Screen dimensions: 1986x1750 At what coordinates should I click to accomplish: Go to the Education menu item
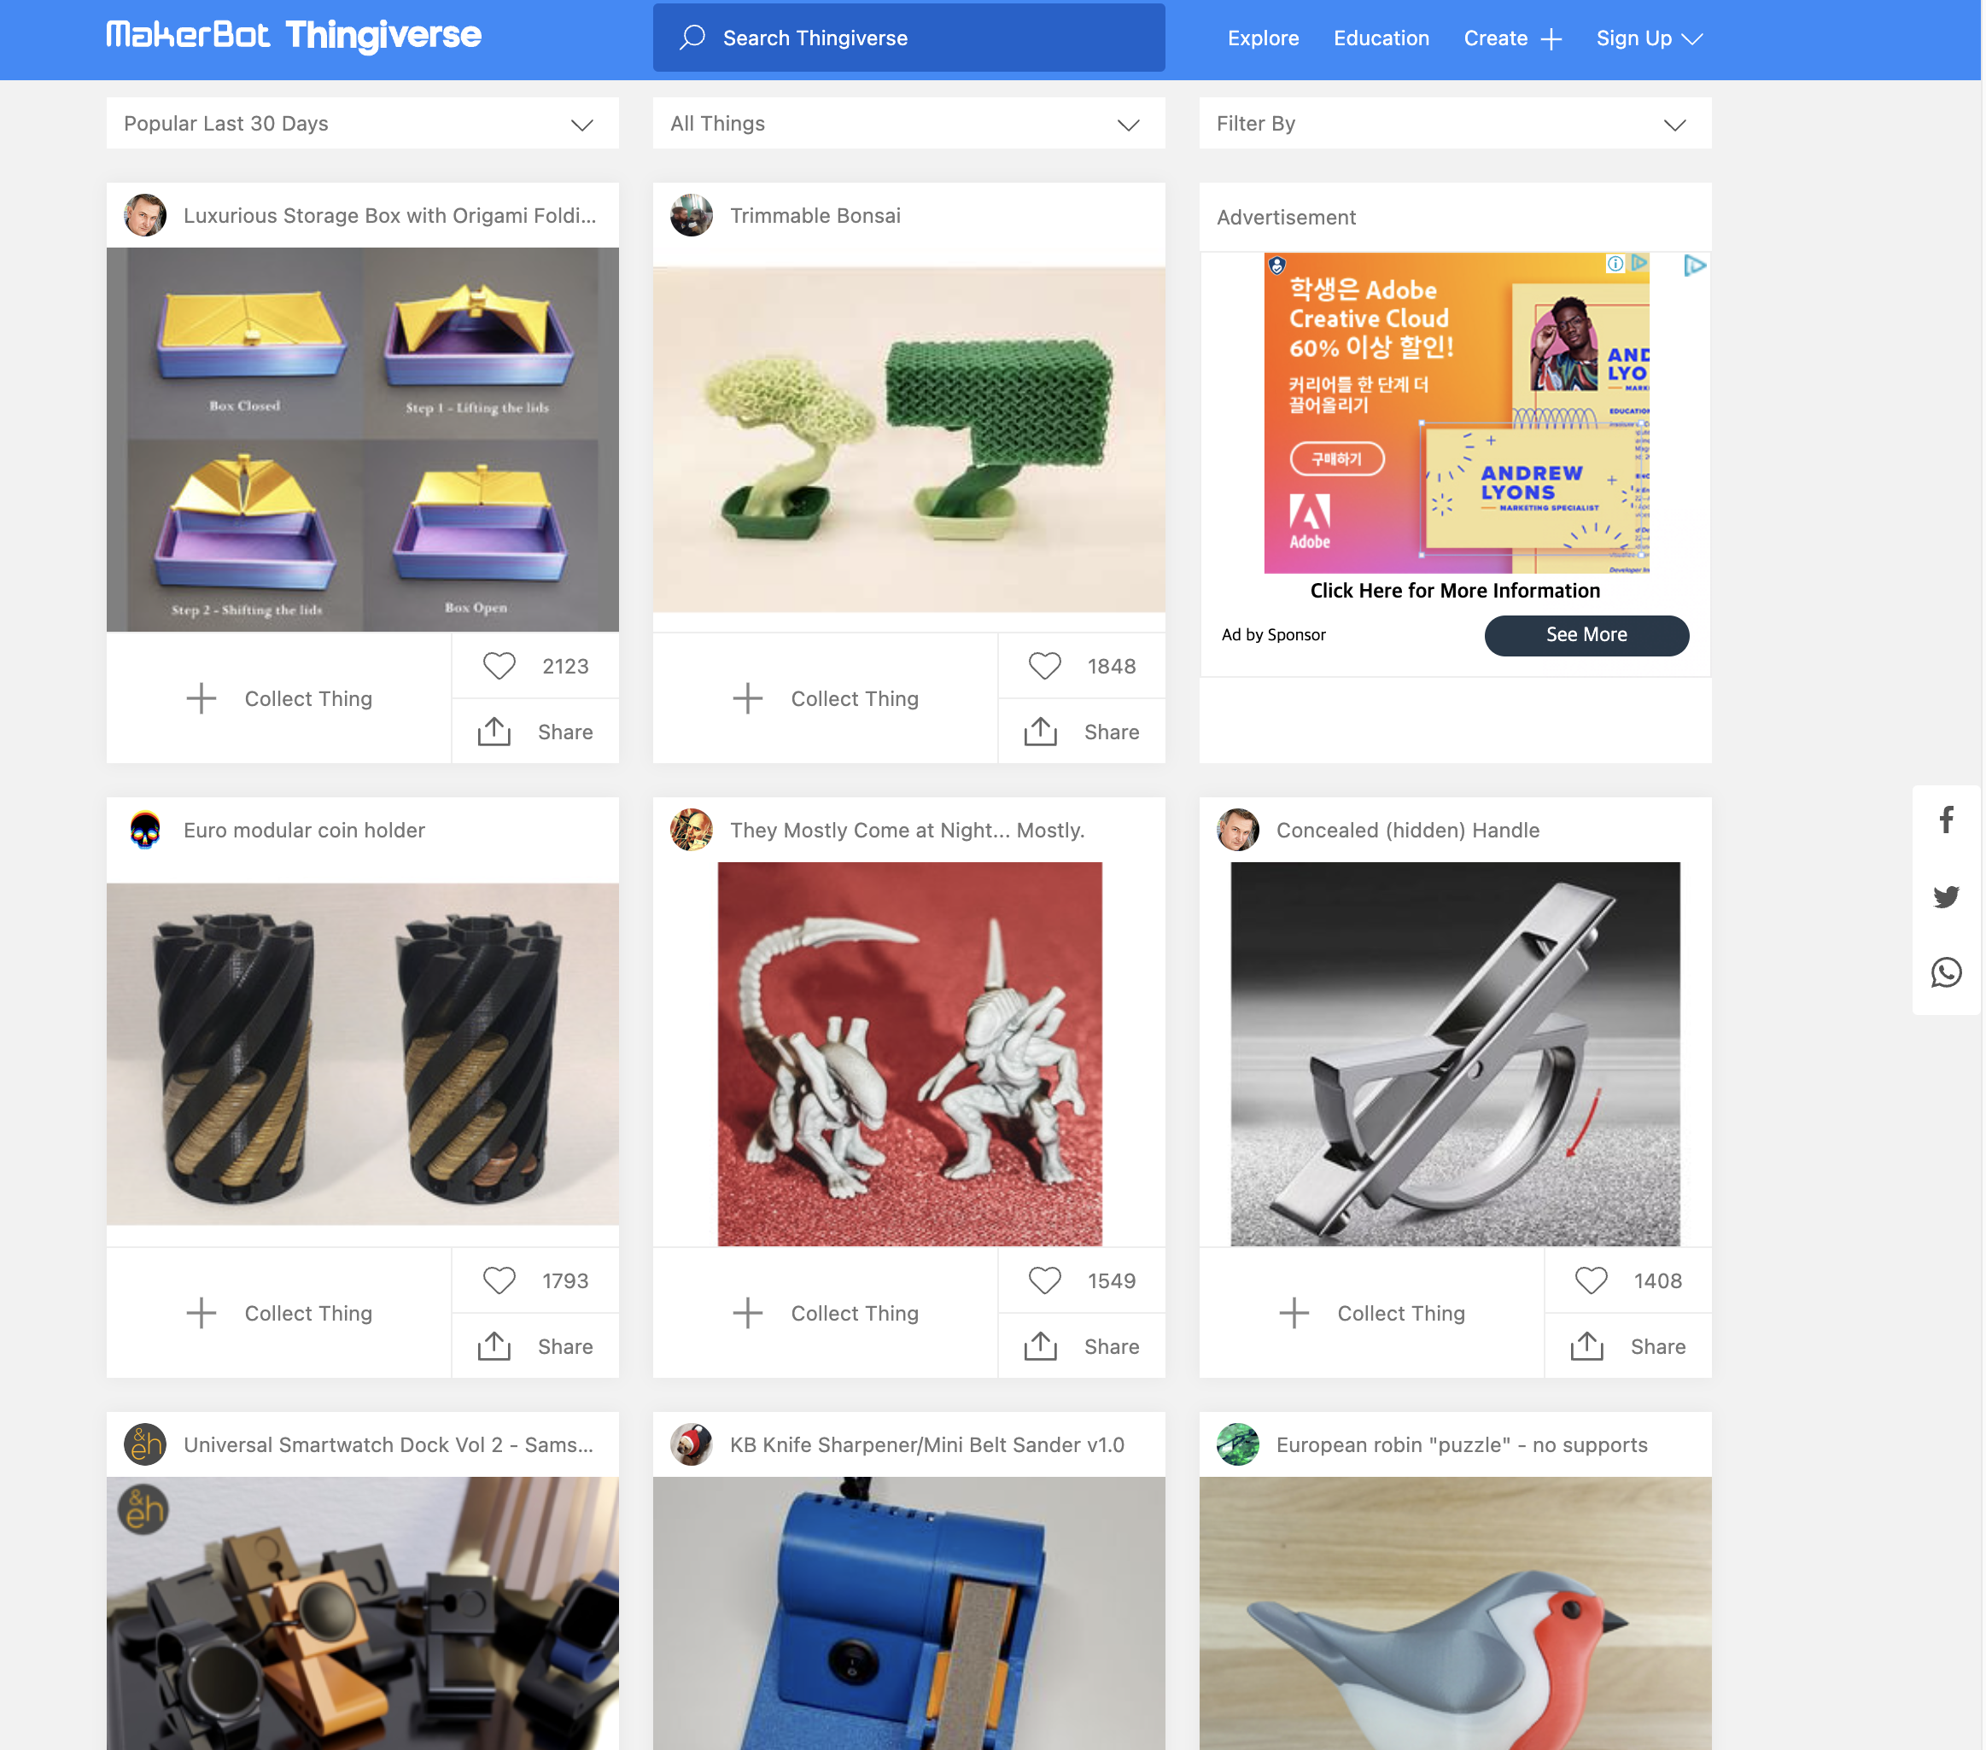pyautogui.click(x=1381, y=38)
